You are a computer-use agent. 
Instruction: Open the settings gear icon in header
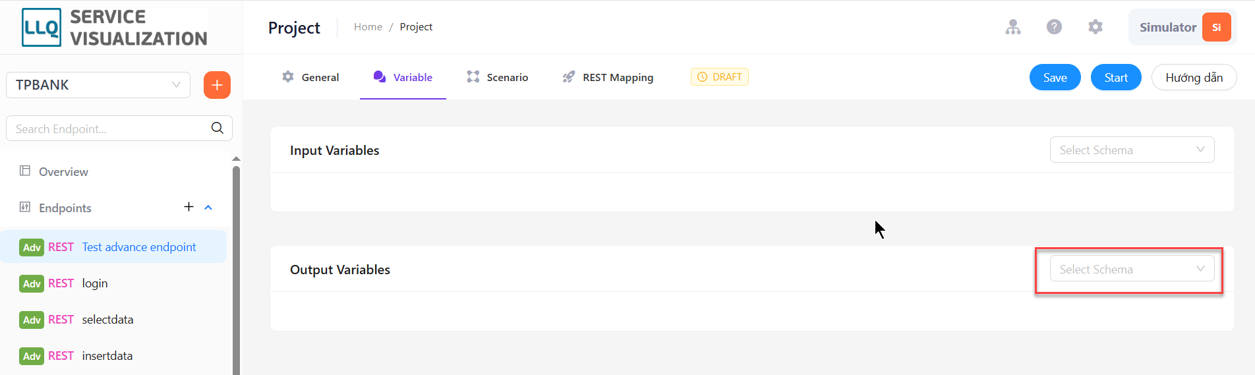click(x=1095, y=27)
